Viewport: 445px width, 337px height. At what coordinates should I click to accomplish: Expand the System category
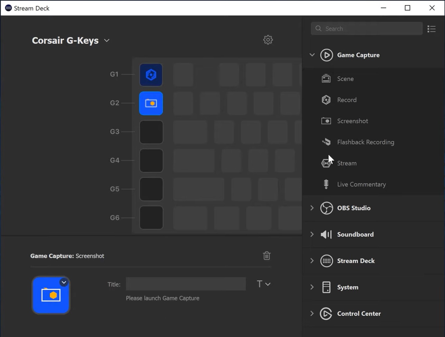312,287
